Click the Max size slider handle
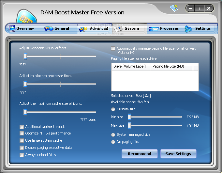This screenshot has width=222, height=173. pos(129,125)
